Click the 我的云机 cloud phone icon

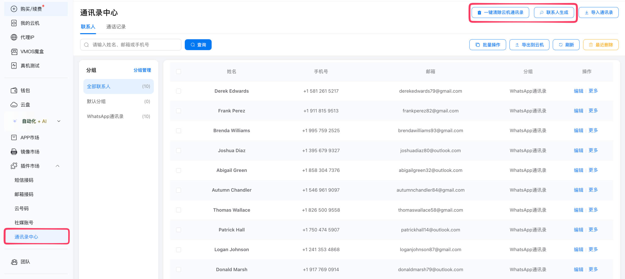coord(14,23)
